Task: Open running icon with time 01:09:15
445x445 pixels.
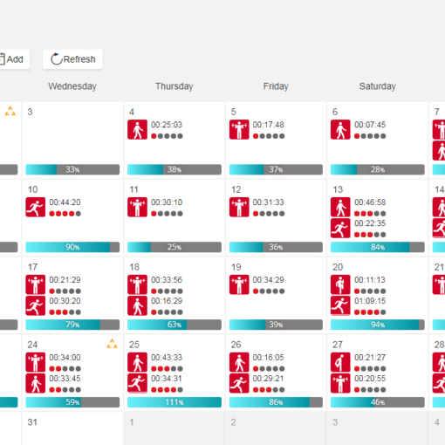Action: click(340, 305)
